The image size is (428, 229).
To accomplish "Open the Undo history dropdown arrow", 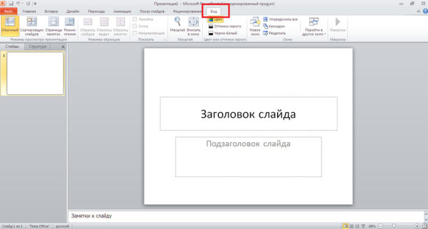I will tap(22, 4).
